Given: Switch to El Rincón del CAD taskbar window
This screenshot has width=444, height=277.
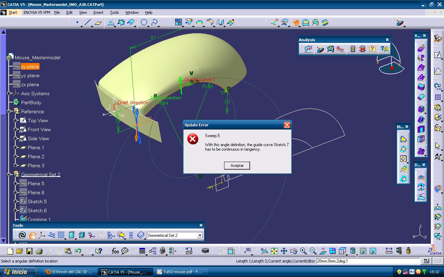Looking at the screenshot, I should (69, 272).
